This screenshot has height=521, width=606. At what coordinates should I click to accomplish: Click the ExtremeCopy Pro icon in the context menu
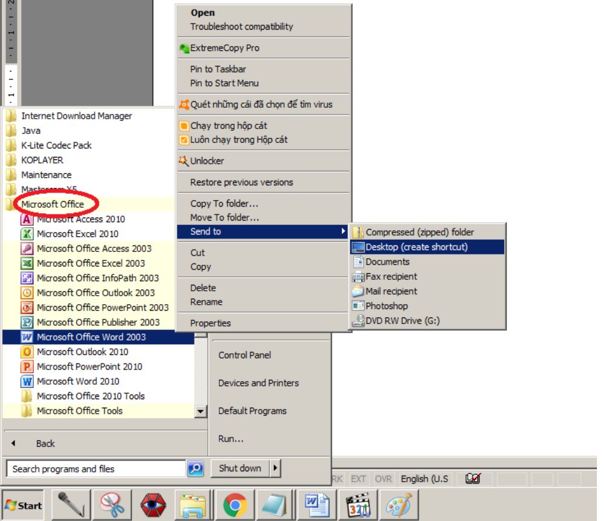184,48
